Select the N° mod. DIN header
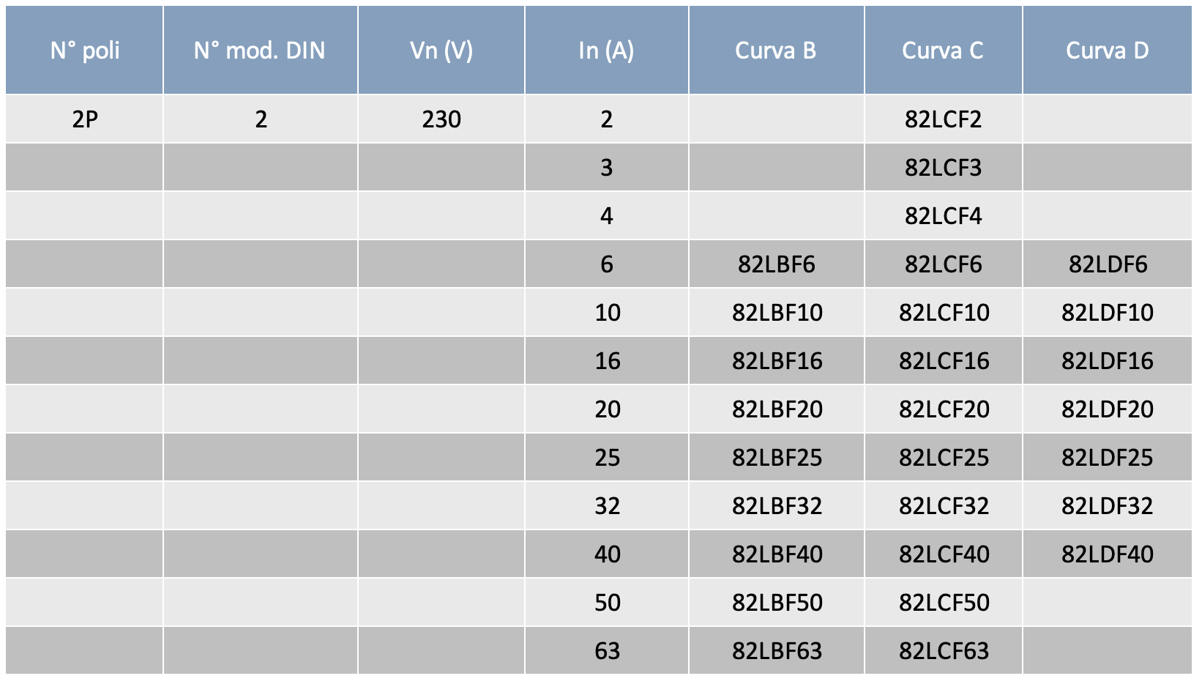1202x684 pixels. point(260,51)
